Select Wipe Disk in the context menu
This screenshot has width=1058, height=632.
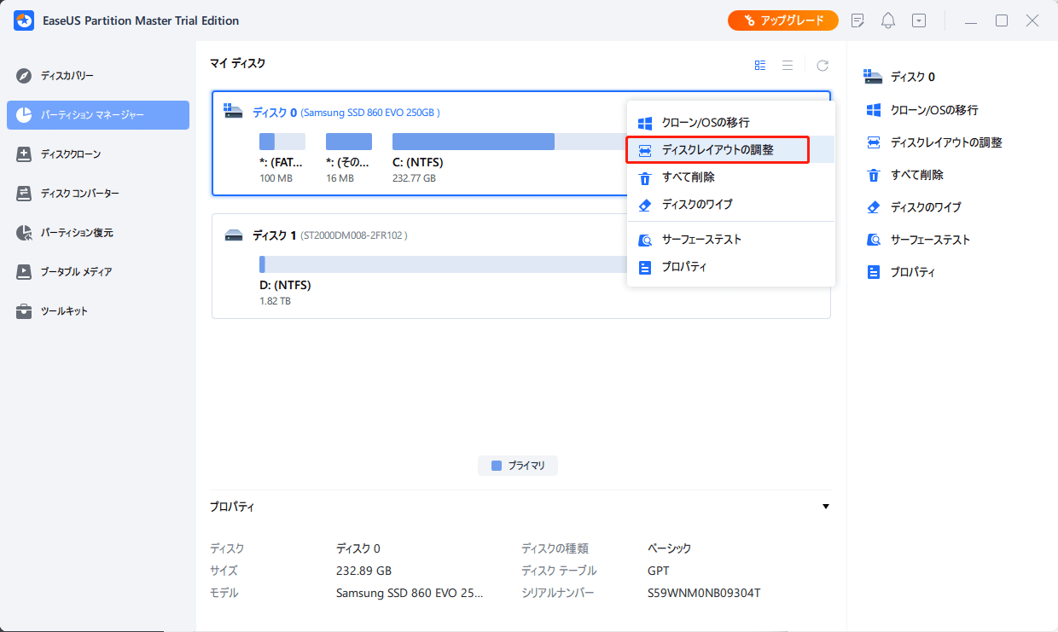coord(696,205)
